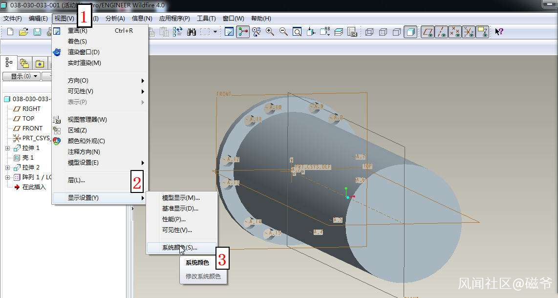Toggle spin center display
Viewport: 558px width, 298px height.
pyautogui.click(x=243, y=32)
